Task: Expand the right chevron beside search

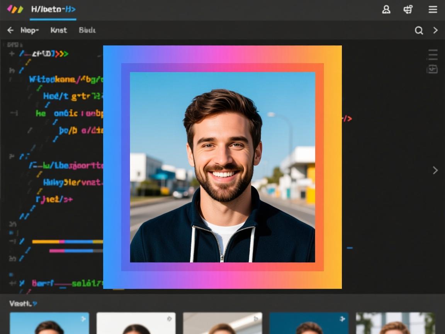Action: [x=435, y=30]
